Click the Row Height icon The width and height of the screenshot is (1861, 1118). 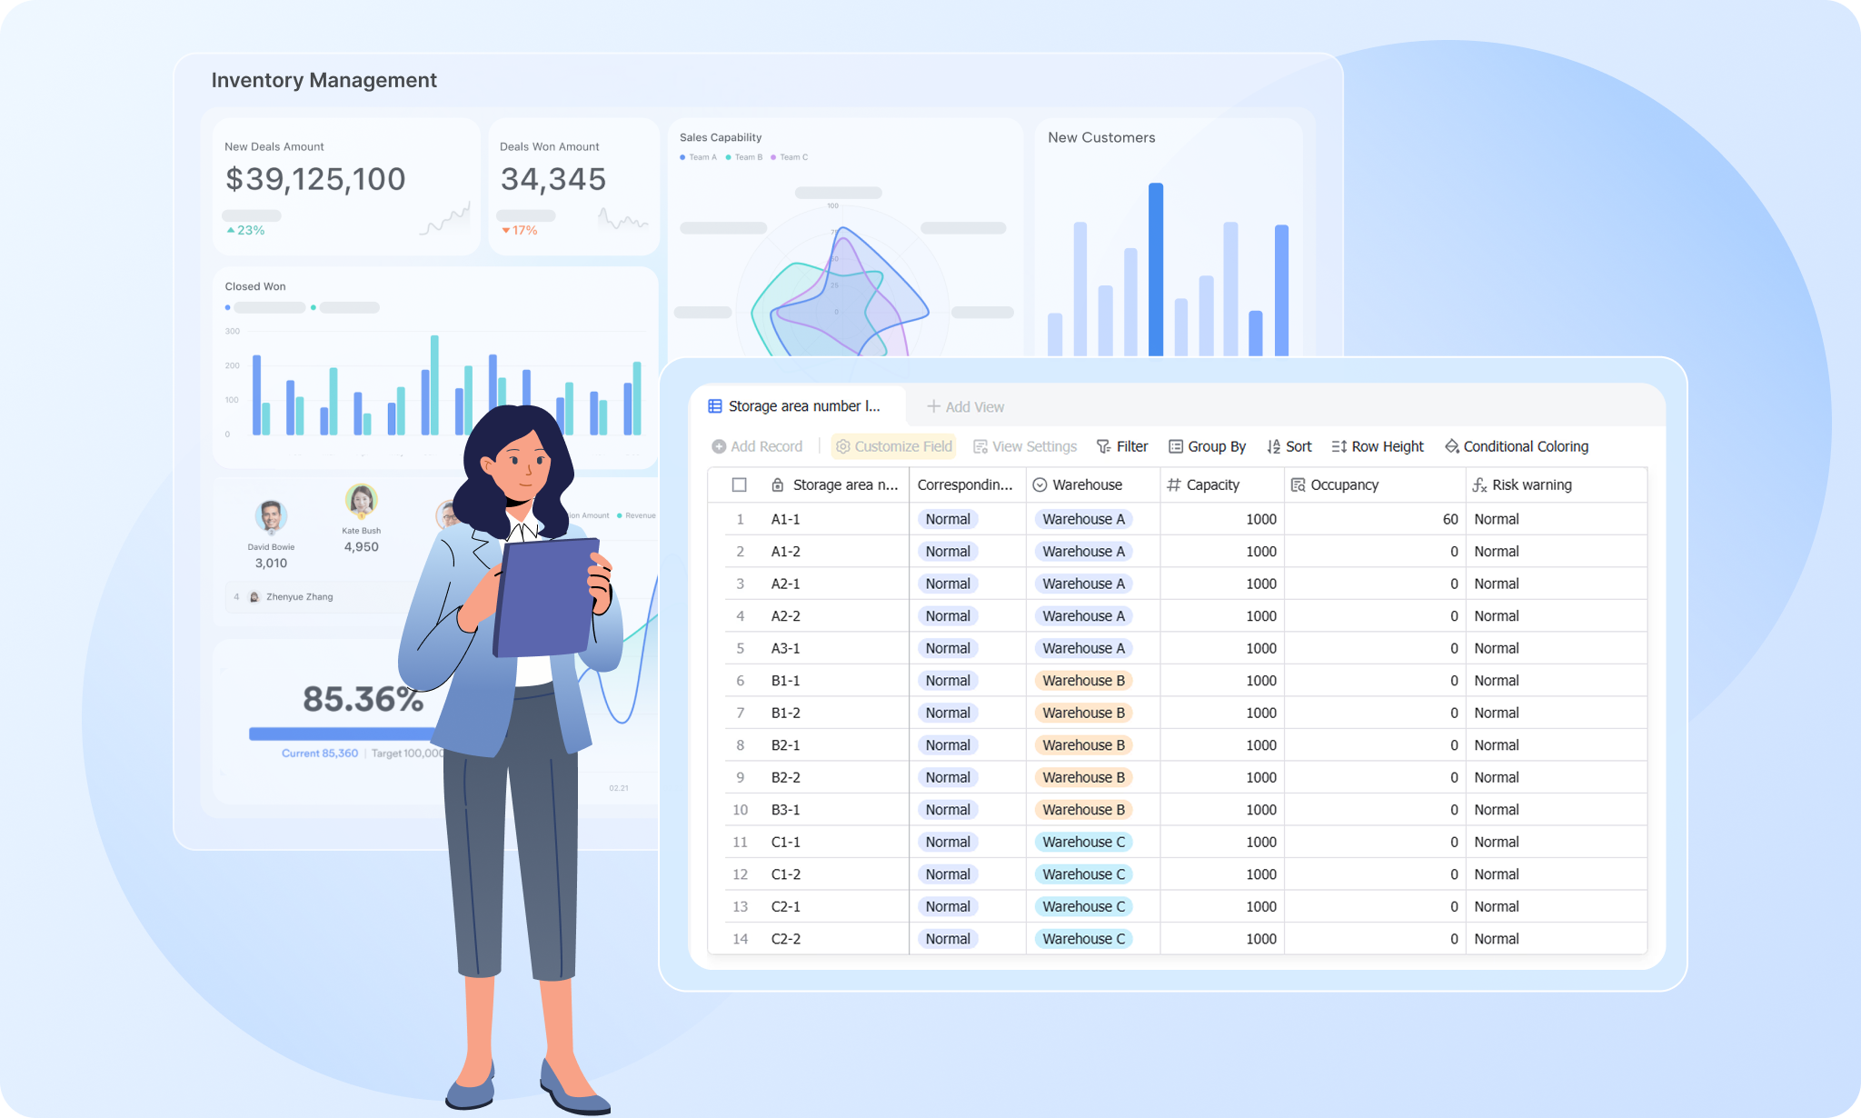pos(1339,446)
